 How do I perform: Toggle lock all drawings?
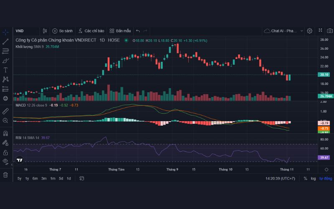(x=5, y=153)
